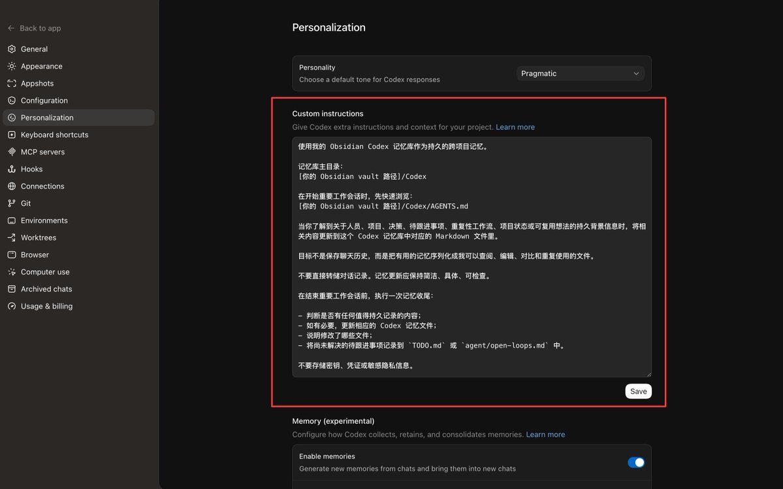The width and height of the screenshot is (783, 489).
Task: Click the Personality dropdown chevron arrow
Action: click(x=636, y=73)
